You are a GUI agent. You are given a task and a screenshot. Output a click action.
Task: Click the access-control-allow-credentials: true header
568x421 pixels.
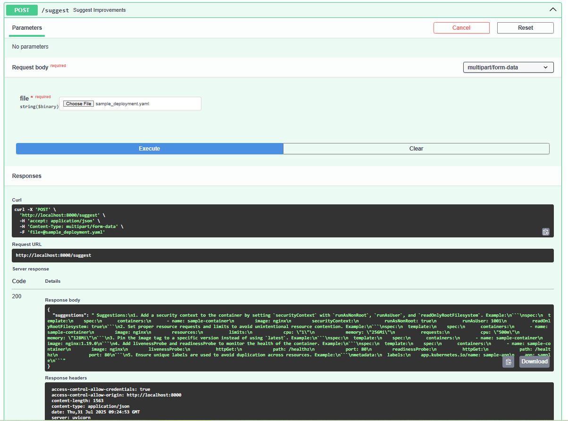point(101,389)
